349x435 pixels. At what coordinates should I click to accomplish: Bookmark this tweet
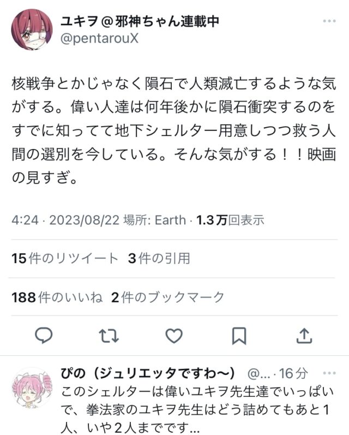tap(239, 336)
